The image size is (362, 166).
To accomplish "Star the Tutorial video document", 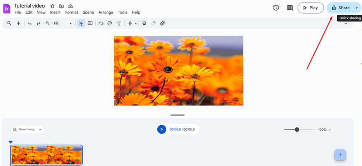I will click(52, 6).
